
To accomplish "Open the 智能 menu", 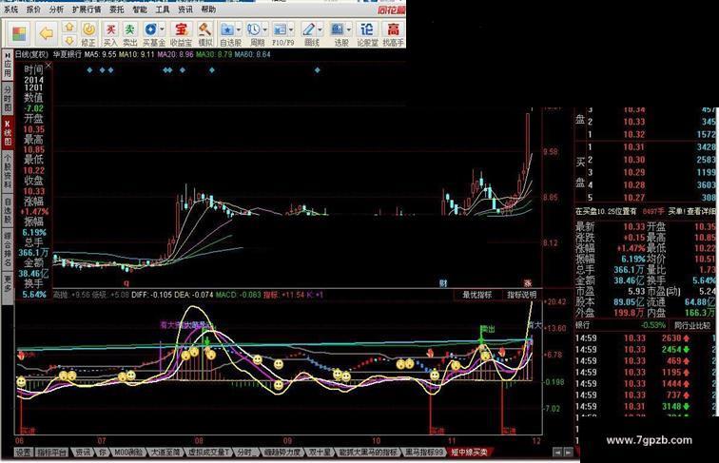I will [x=140, y=10].
